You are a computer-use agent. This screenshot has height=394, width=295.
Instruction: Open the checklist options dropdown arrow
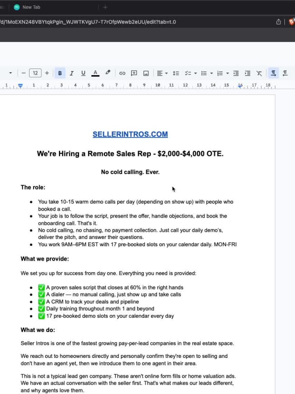pos(195,73)
